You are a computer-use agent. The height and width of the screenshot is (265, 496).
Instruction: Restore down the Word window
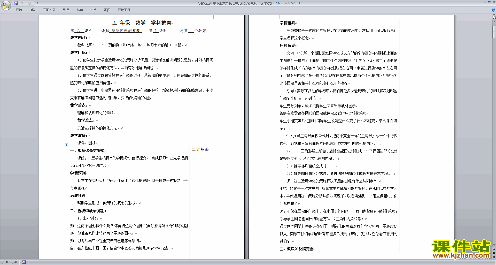pos(489,2)
